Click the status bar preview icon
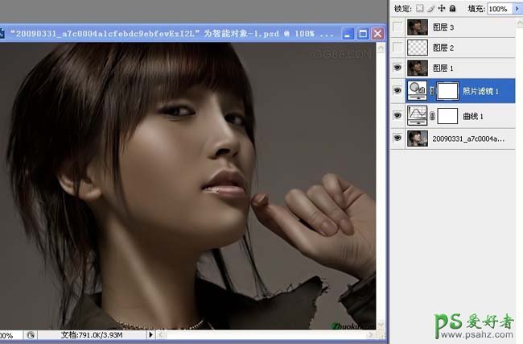The width and height of the screenshot is (523, 344). pyautogui.click(x=31, y=334)
